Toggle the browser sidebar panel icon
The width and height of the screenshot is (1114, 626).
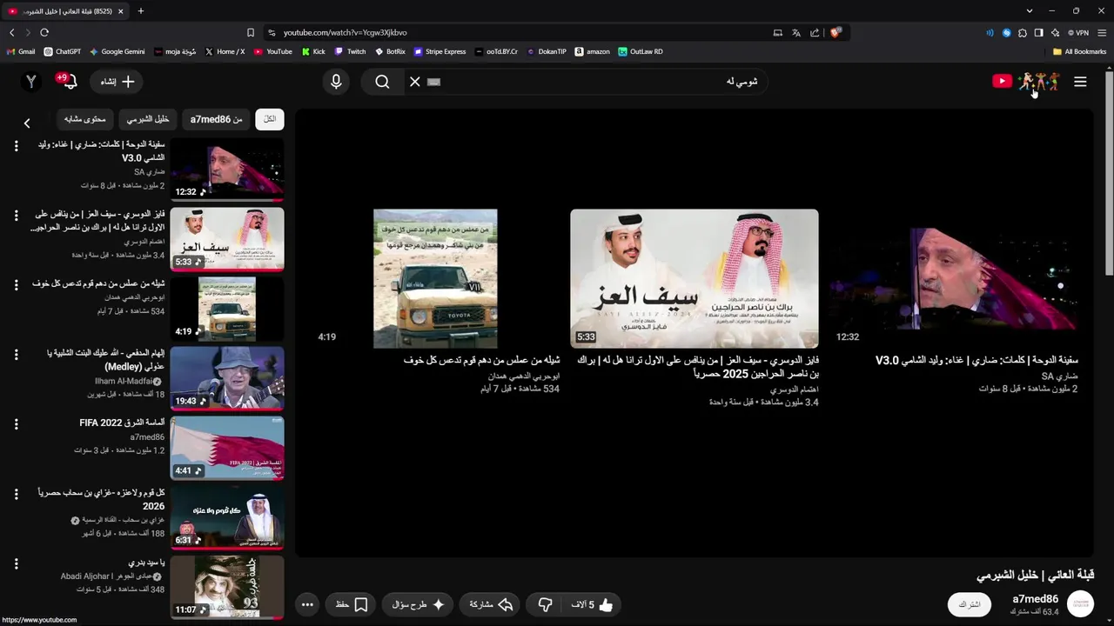click(x=1038, y=32)
